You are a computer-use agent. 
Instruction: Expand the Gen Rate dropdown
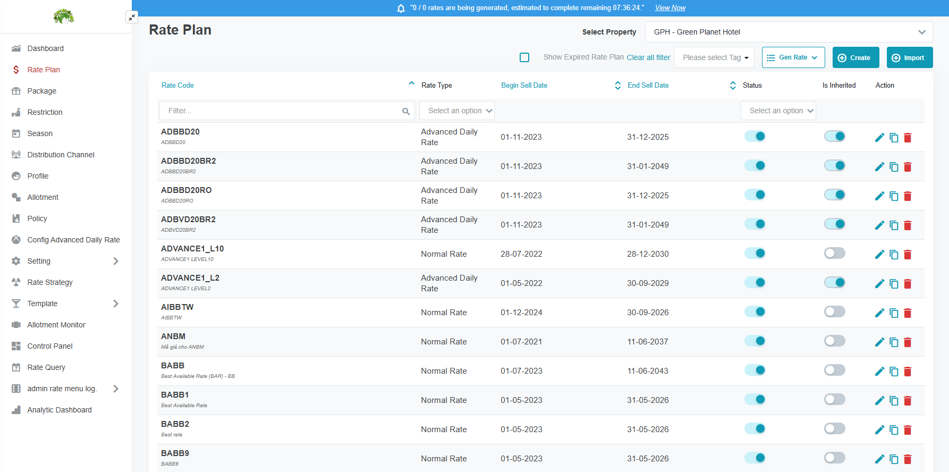click(x=793, y=57)
